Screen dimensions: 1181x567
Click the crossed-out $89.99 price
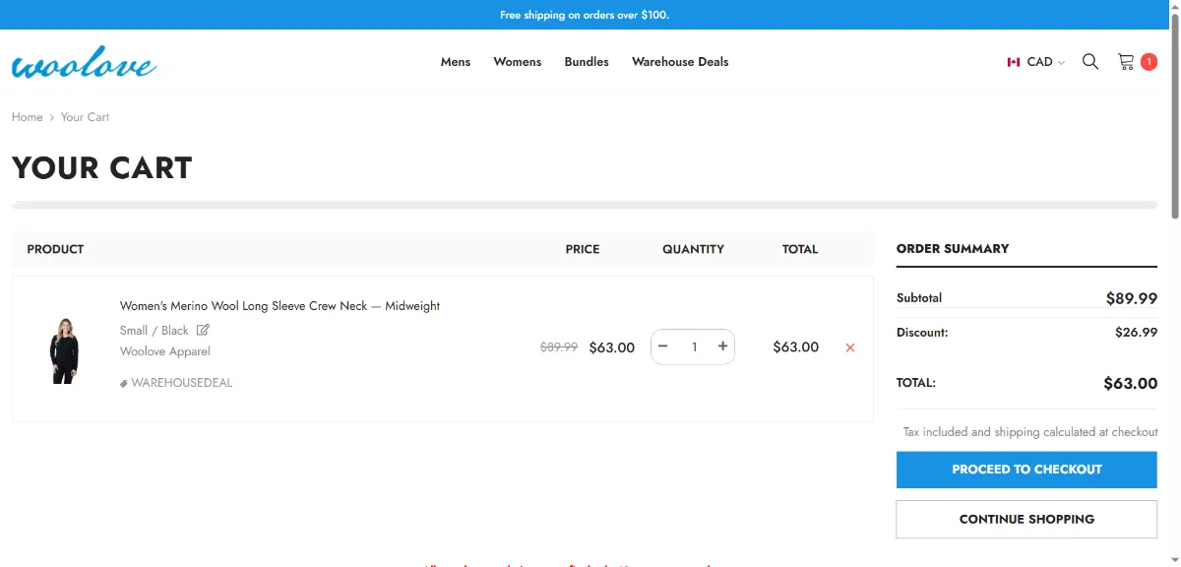[559, 347]
